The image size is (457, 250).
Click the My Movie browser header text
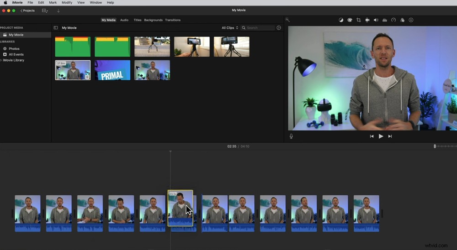point(69,28)
